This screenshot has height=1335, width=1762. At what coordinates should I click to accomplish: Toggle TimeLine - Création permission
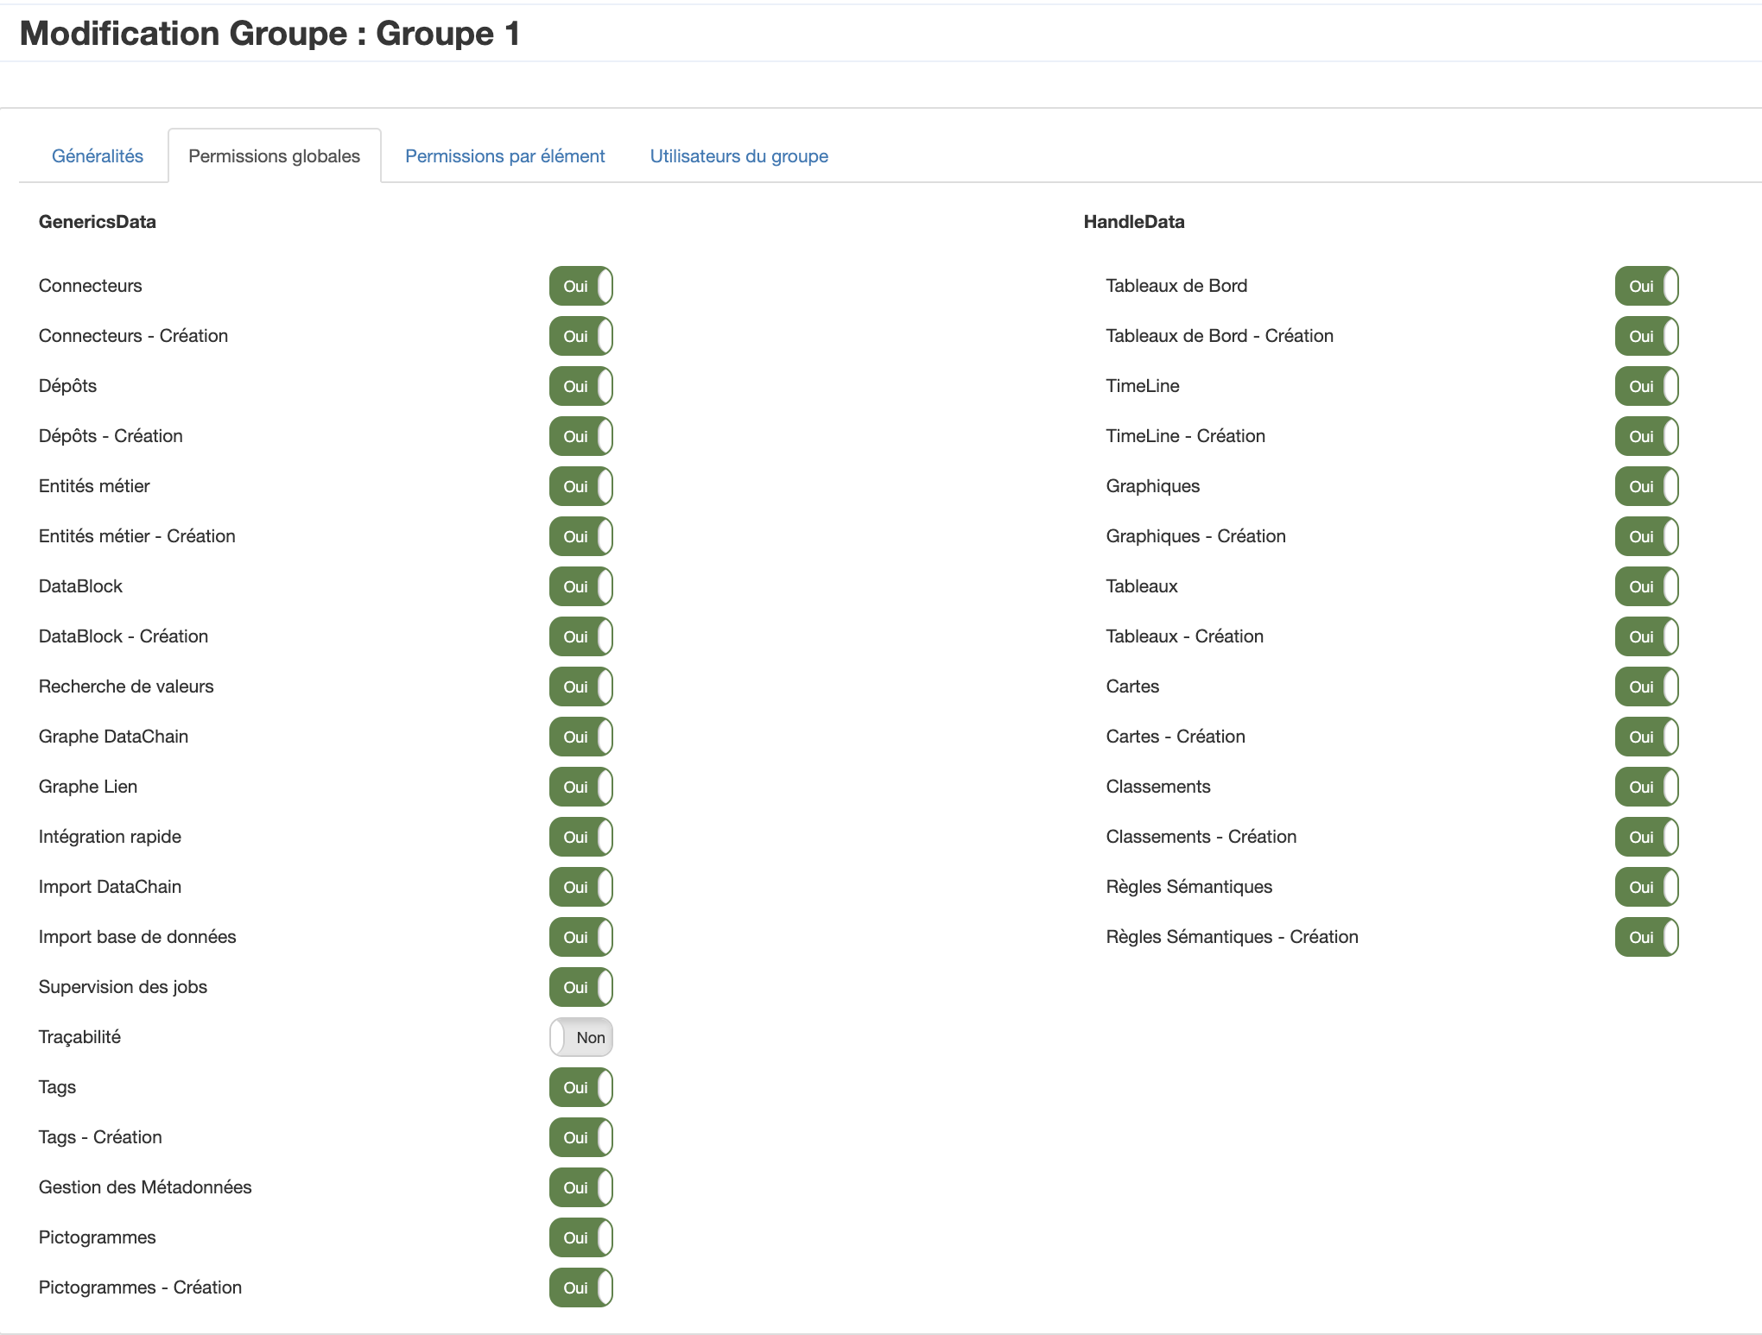tap(1646, 436)
